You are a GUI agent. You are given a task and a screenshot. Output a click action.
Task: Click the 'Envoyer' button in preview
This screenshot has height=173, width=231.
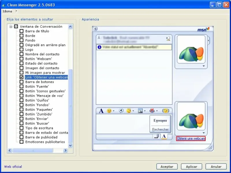point(160,121)
